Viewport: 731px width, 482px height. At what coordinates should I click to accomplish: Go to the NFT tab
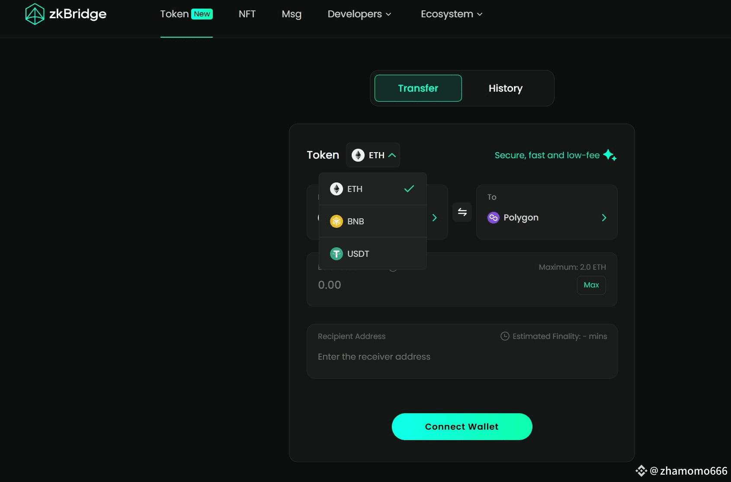[247, 14]
